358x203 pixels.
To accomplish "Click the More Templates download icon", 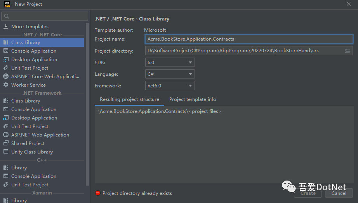I will (x=6, y=26).
